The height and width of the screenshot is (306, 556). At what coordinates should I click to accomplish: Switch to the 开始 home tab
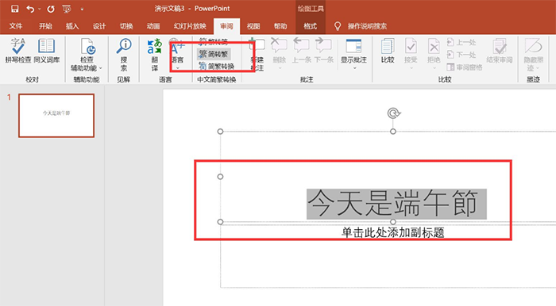(x=45, y=26)
